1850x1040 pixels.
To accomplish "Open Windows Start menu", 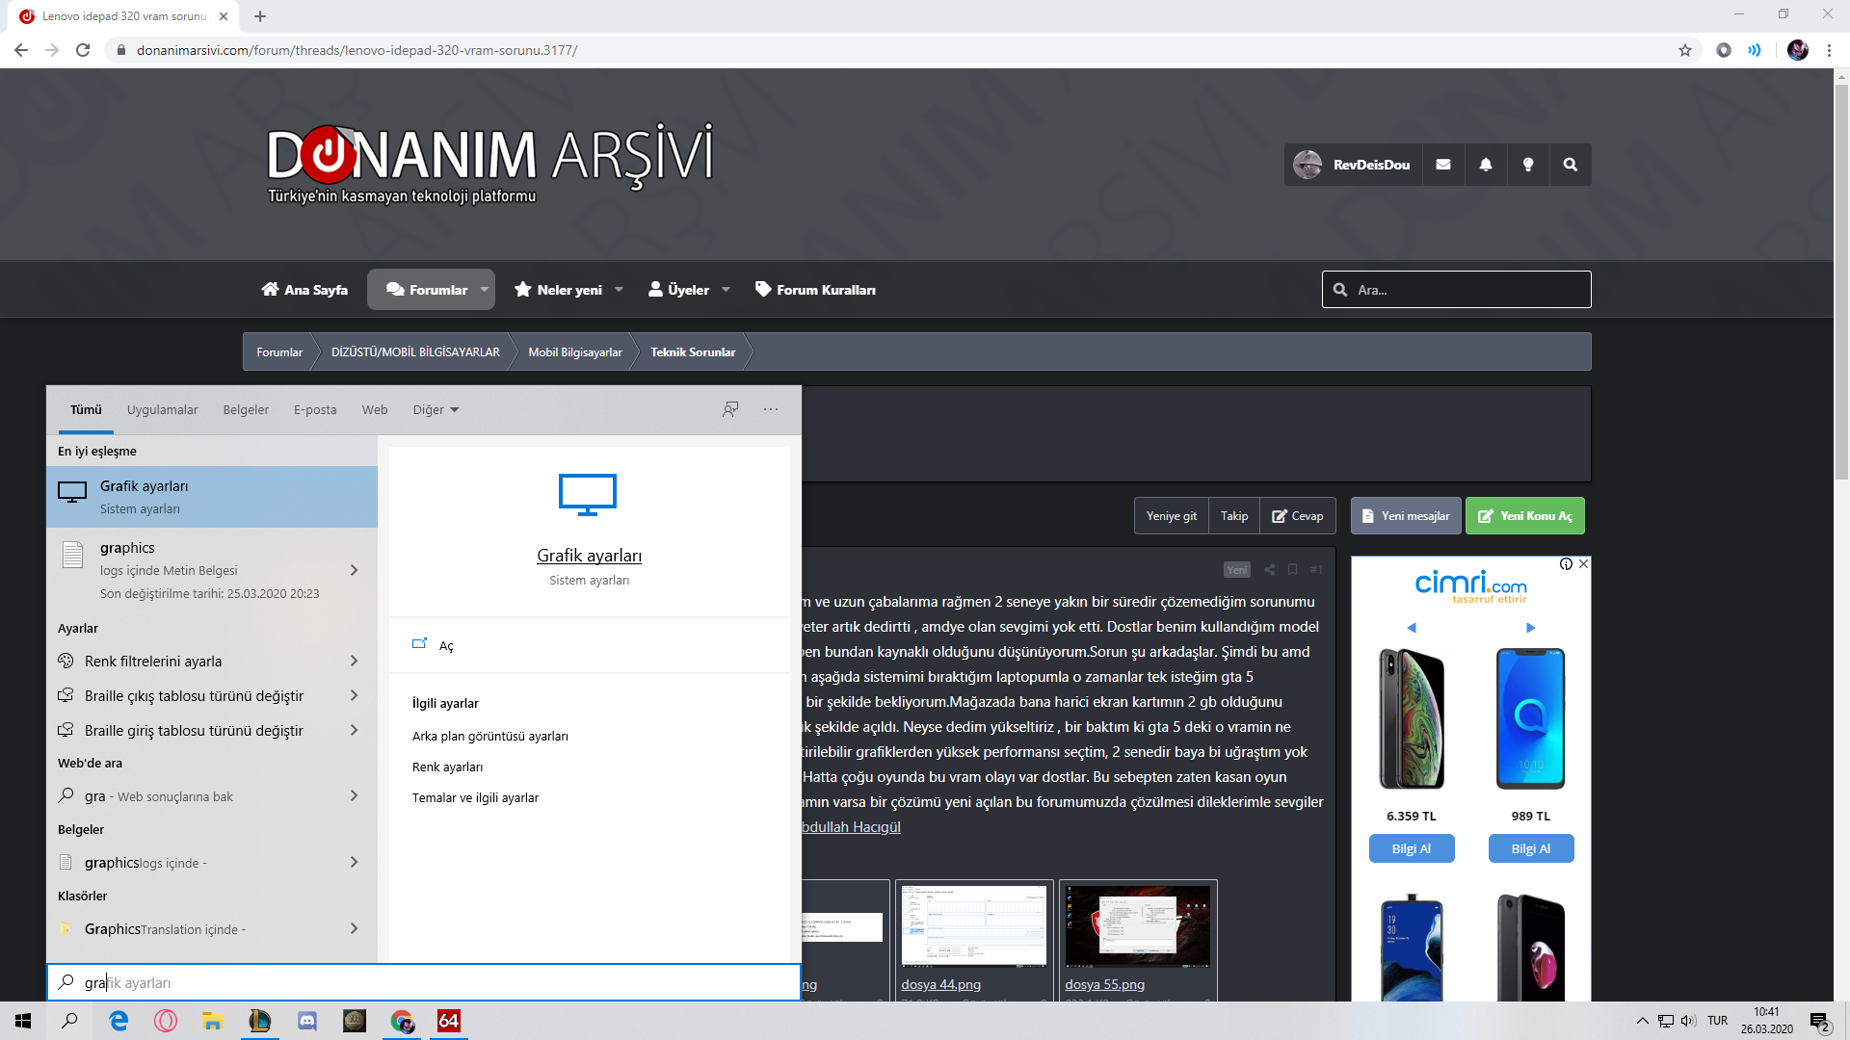I will click(x=23, y=1021).
